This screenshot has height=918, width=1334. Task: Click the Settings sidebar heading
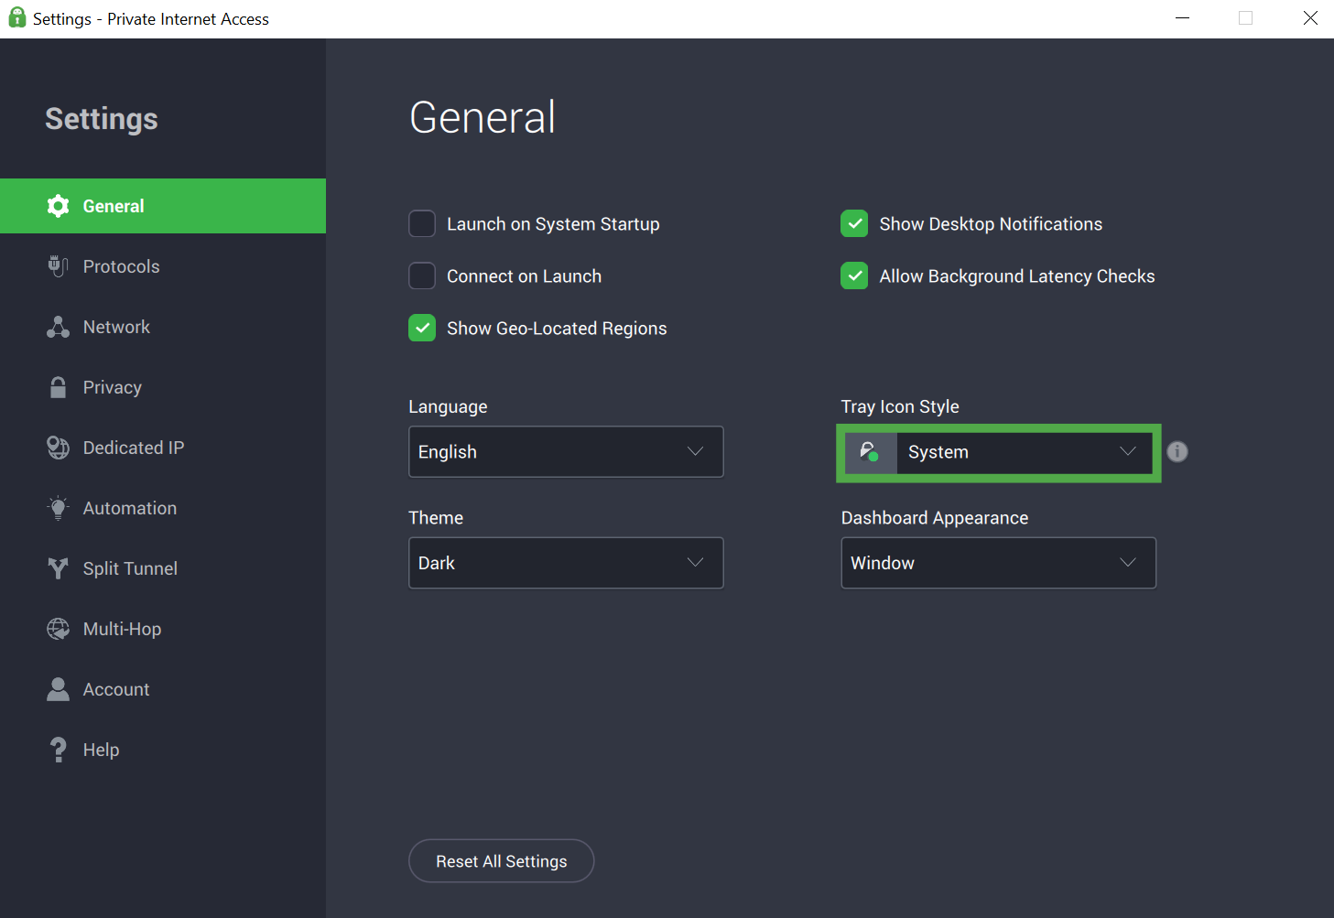point(102,119)
